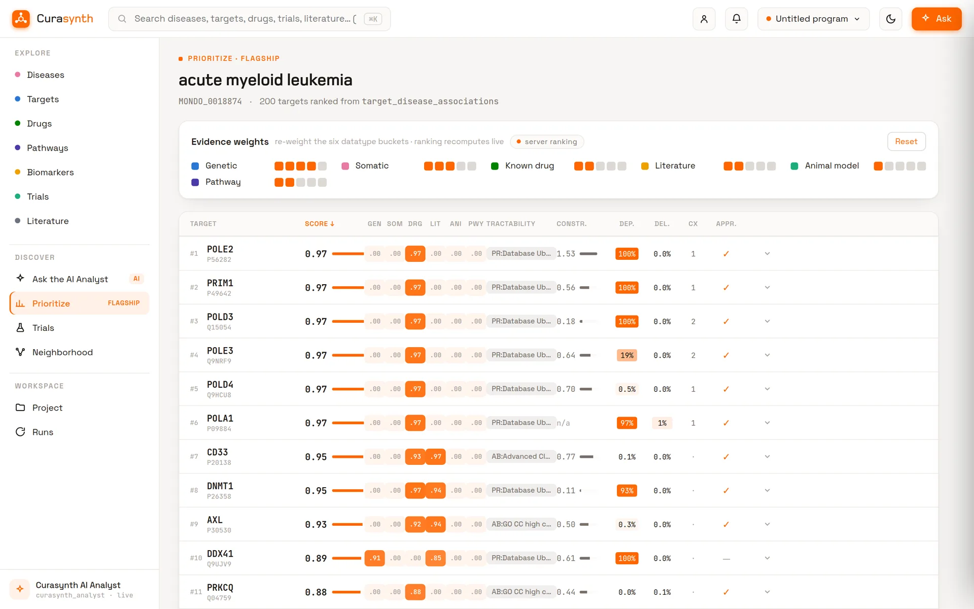
Task: Expand the DNMT1 row chevron
Action: (x=767, y=490)
